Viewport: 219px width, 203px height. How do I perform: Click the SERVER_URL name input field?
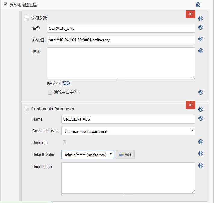[x=121, y=28]
